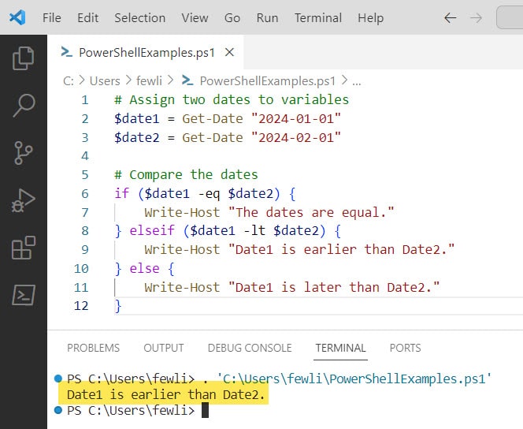The width and height of the screenshot is (523, 429).
Task: Open the Run menu
Action: [267, 17]
